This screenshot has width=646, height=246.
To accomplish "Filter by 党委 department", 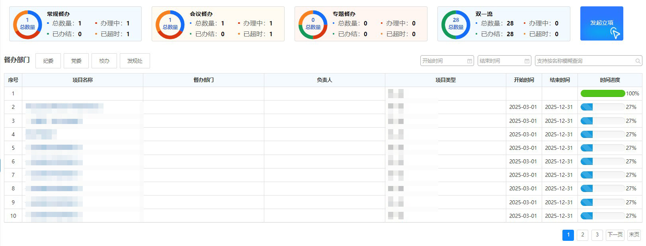I will click(76, 61).
